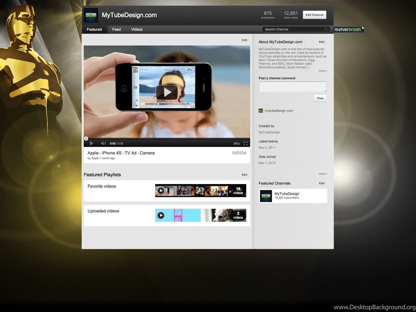Submit comment with the Post button
The width and height of the screenshot is (416, 312).
click(x=320, y=98)
